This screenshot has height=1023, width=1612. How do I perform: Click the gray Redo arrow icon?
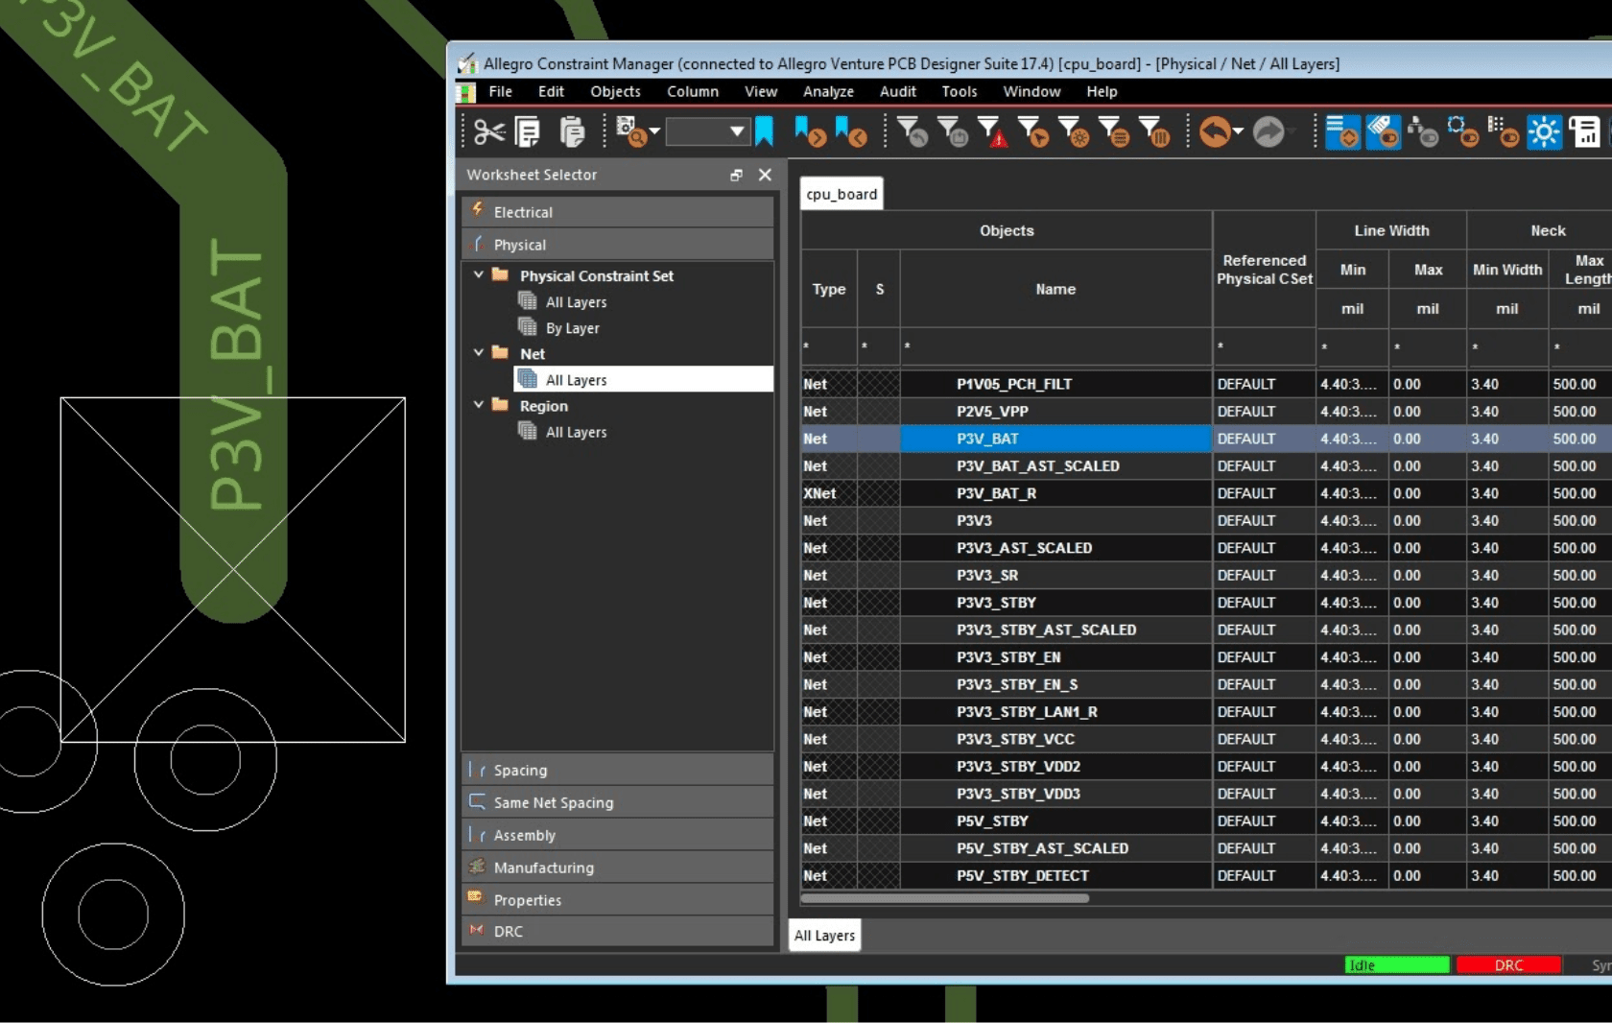pyautogui.click(x=1268, y=131)
